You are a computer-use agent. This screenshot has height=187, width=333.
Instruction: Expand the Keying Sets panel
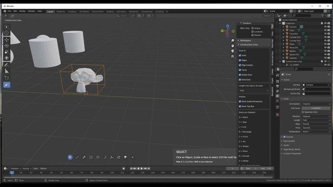289,141
